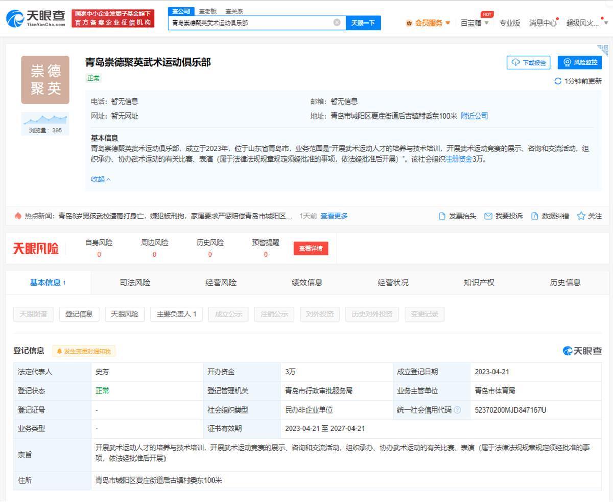
Task: Open the 百宝箱 dropdown menu
Action: [475, 23]
